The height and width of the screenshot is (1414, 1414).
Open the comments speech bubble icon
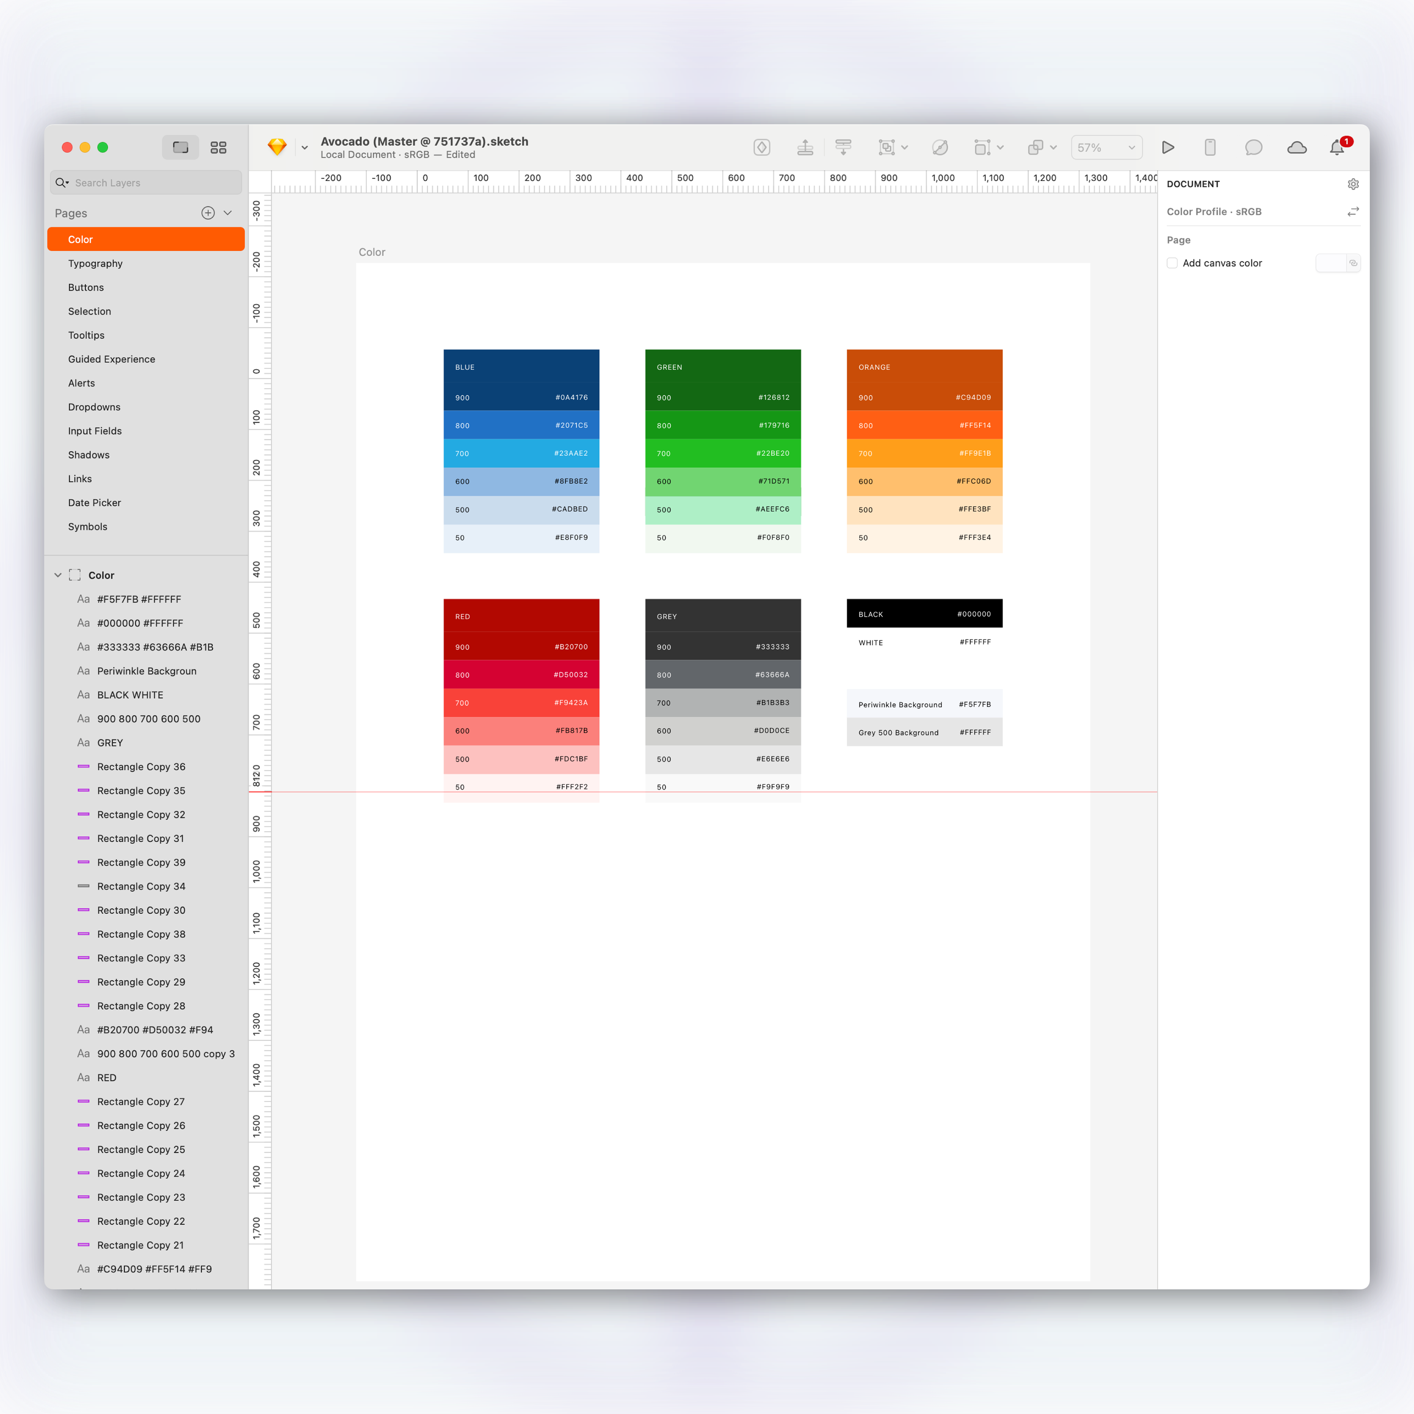[1253, 147]
